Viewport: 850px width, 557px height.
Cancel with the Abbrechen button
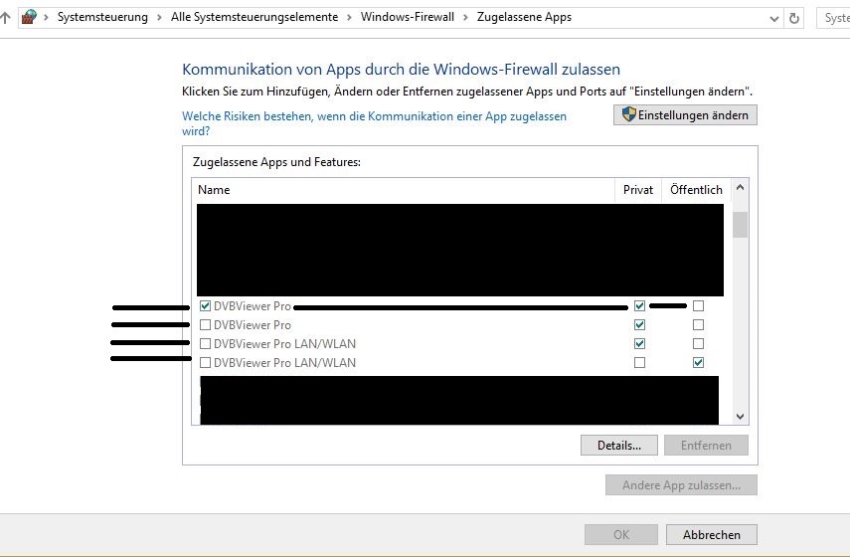click(711, 535)
